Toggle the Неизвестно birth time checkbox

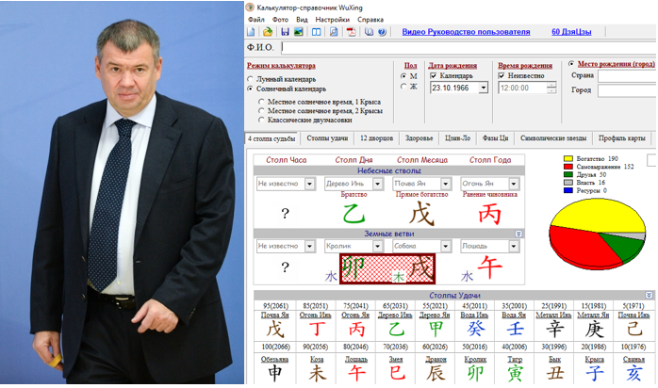502,75
